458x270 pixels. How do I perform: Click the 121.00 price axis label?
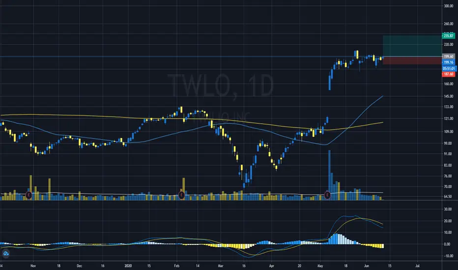[448, 118]
